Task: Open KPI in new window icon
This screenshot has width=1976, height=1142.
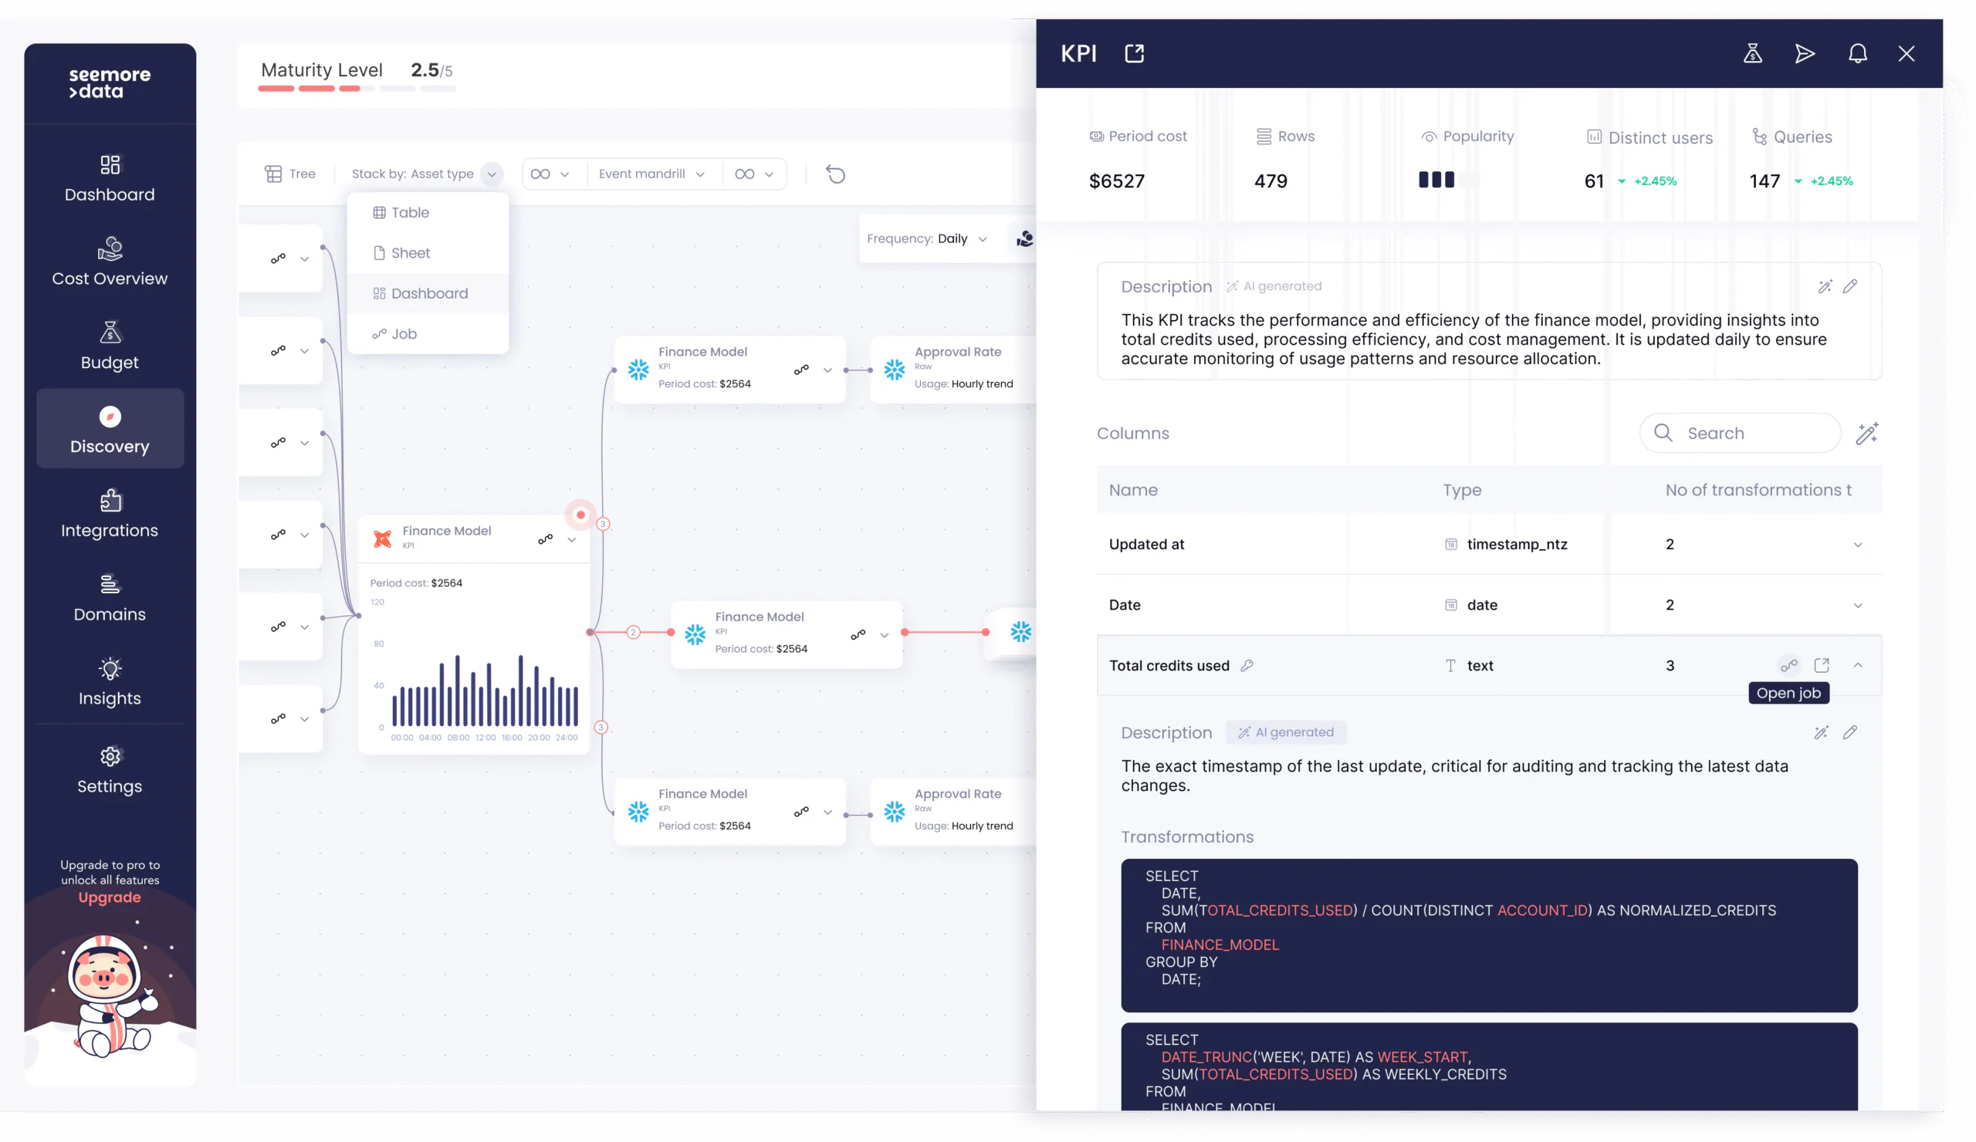Action: [1134, 53]
